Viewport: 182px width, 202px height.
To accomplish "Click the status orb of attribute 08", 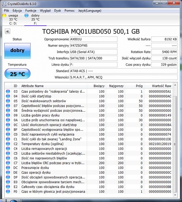I will (x=8, y=110).
